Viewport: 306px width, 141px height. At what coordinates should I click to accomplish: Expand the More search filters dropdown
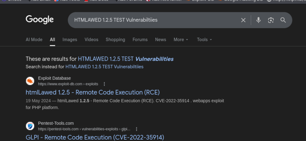pos(181,40)
